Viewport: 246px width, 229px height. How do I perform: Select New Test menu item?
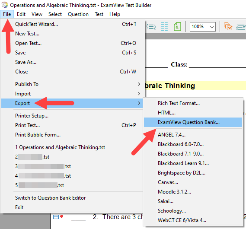[x=73, y=34]
